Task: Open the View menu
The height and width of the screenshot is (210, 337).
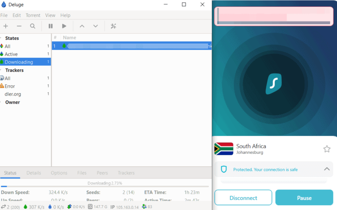Action: tap(50, 15)
